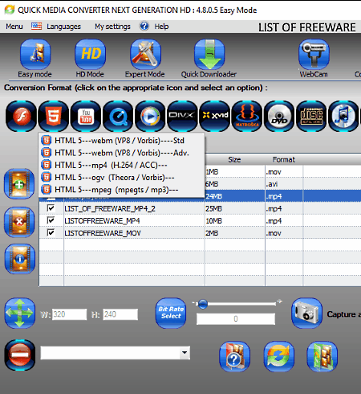361x394 pixels.
Task: Open Expert Mode tools icon
Action: coord(145,54)
